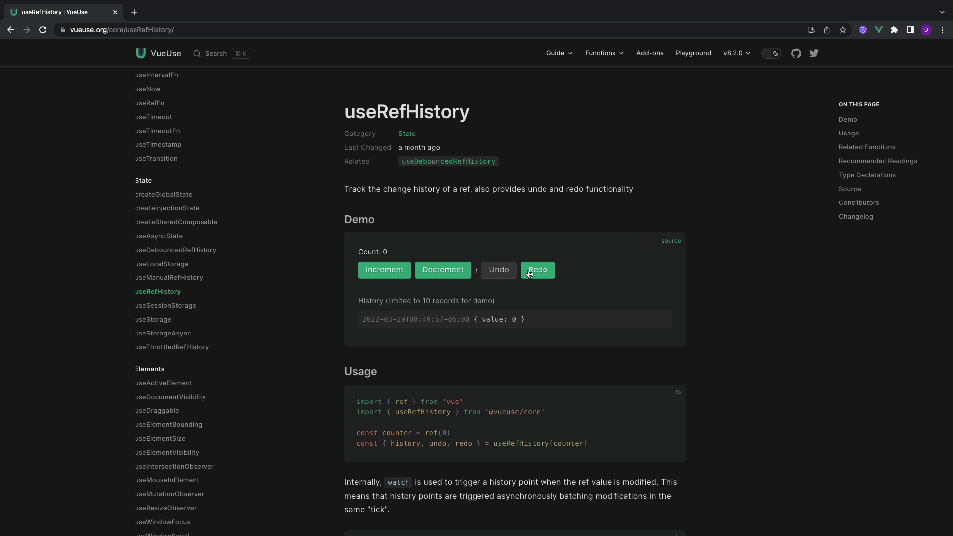Select useIntervalFn in the sidebar
The width and height of the screenshot is (953, 536).
pos(156,75)
